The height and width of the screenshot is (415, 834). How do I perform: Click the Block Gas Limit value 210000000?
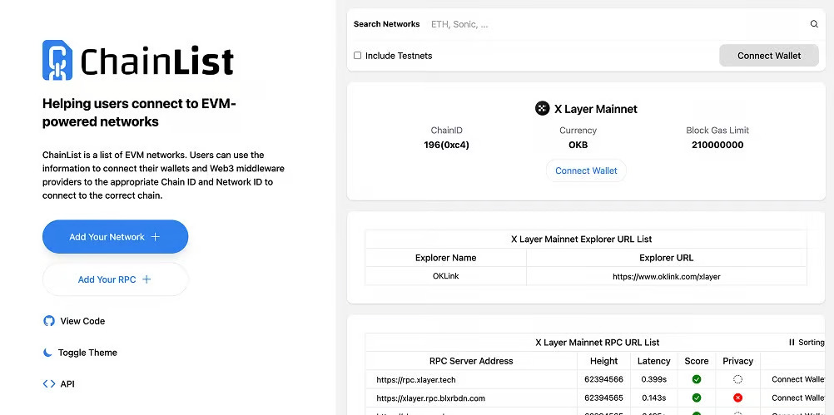pyautogui.click(x=717, y=145)
